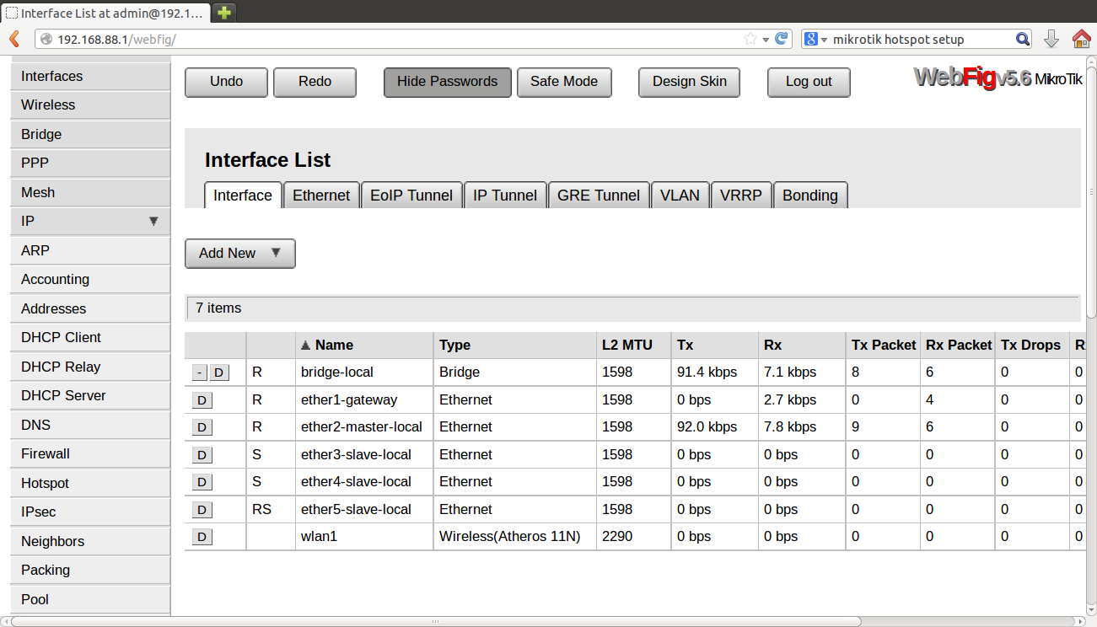Click the minus button on bridge-local row
Image resolution: width=1097 pixels, height=627 pixels.
tap(199, 372)
